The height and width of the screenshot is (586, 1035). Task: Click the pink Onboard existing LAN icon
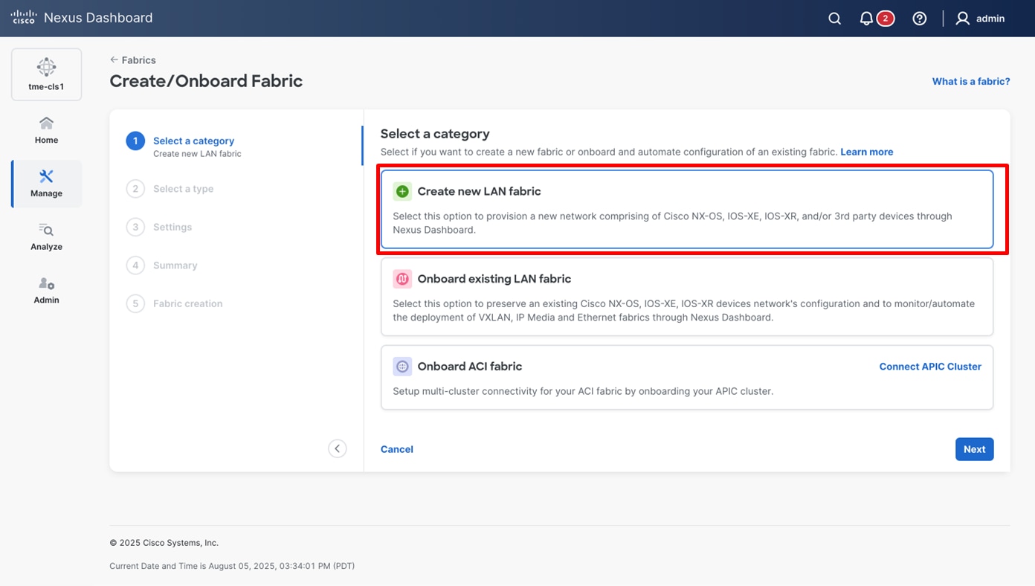402,280
